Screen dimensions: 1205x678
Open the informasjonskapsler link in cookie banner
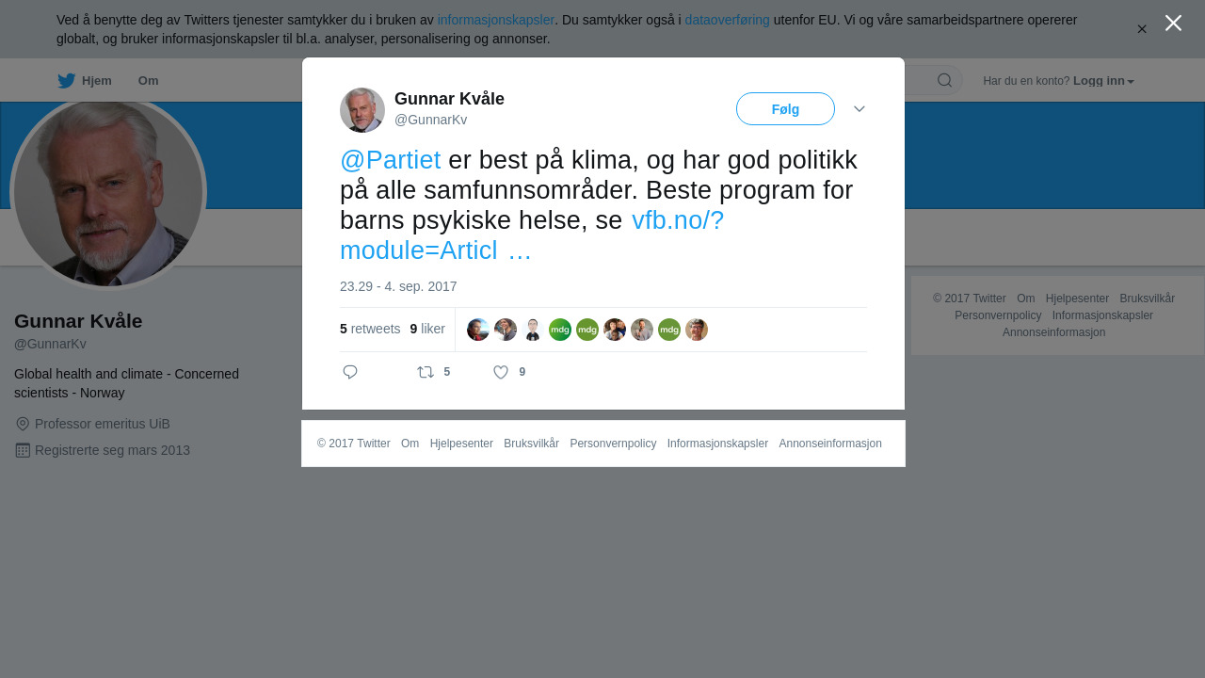tap(496, 20)
